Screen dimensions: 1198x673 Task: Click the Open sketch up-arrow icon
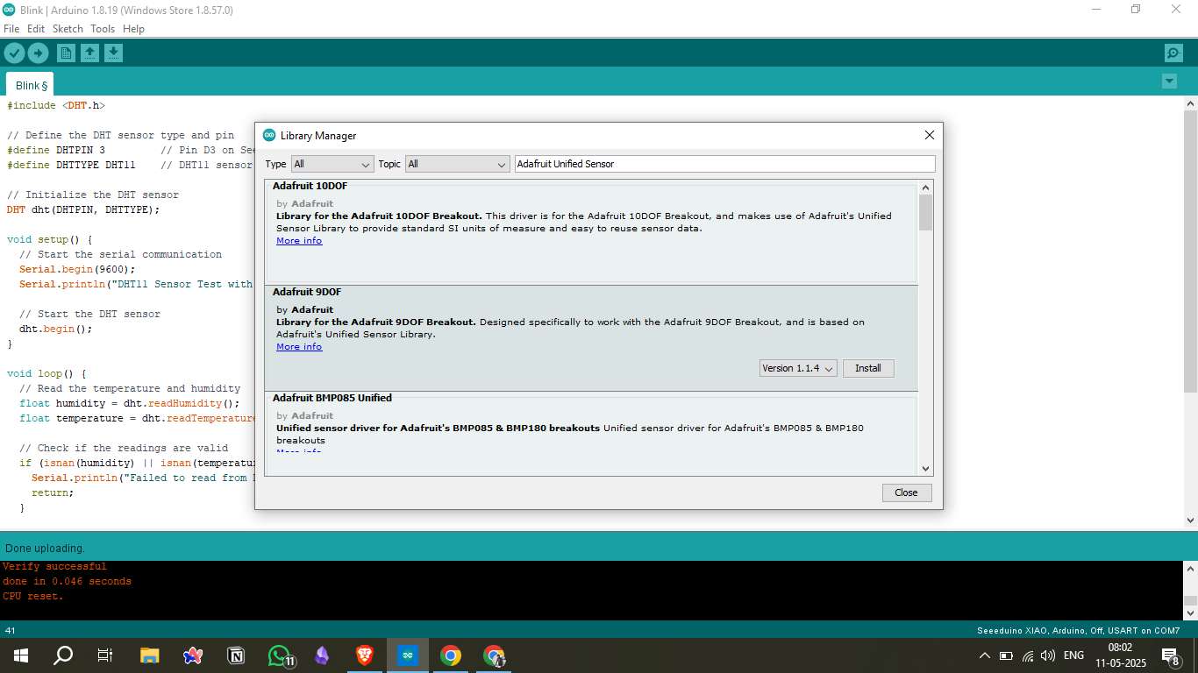[89, 53]
